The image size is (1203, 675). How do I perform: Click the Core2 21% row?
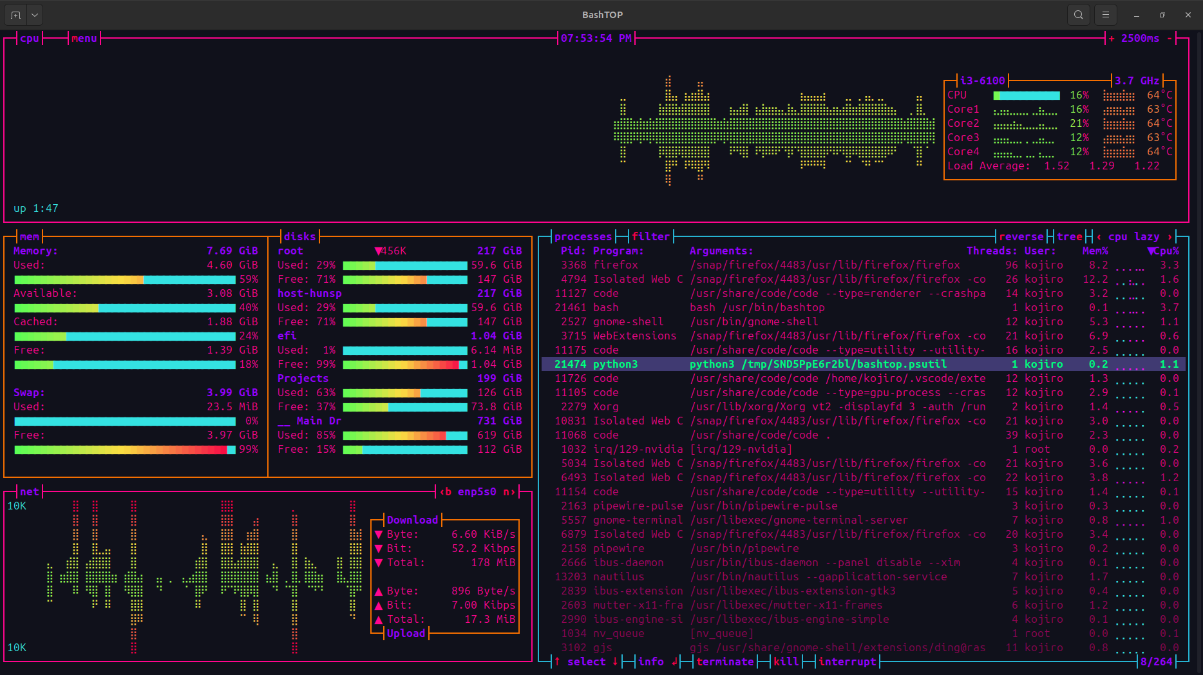click(1060, 124)
